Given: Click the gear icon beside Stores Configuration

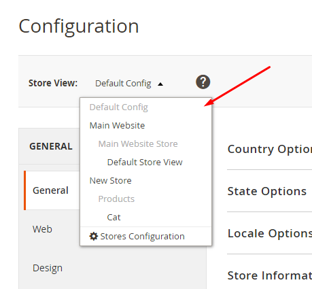Looking at the screenshot, I should [x=93, y=236].
